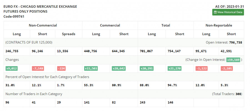Click the Code-099741 text

click(x=14, y=17)
